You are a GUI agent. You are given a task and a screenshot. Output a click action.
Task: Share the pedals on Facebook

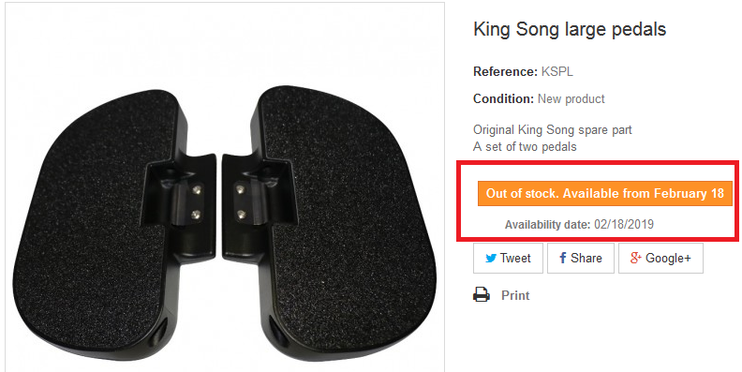[x=581, y=258]
